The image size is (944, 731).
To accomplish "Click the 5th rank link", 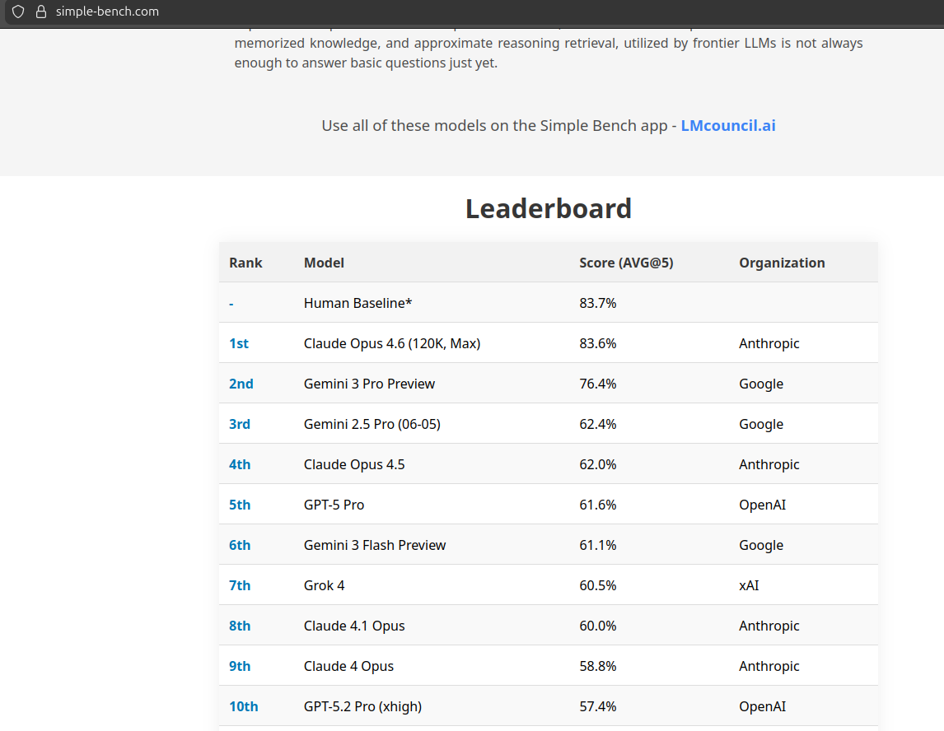I will point(240,505).
